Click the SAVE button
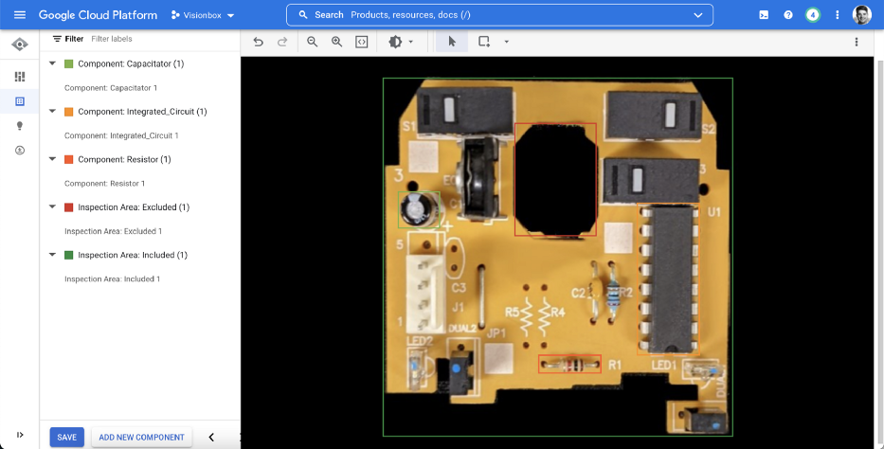 (66, 437)
